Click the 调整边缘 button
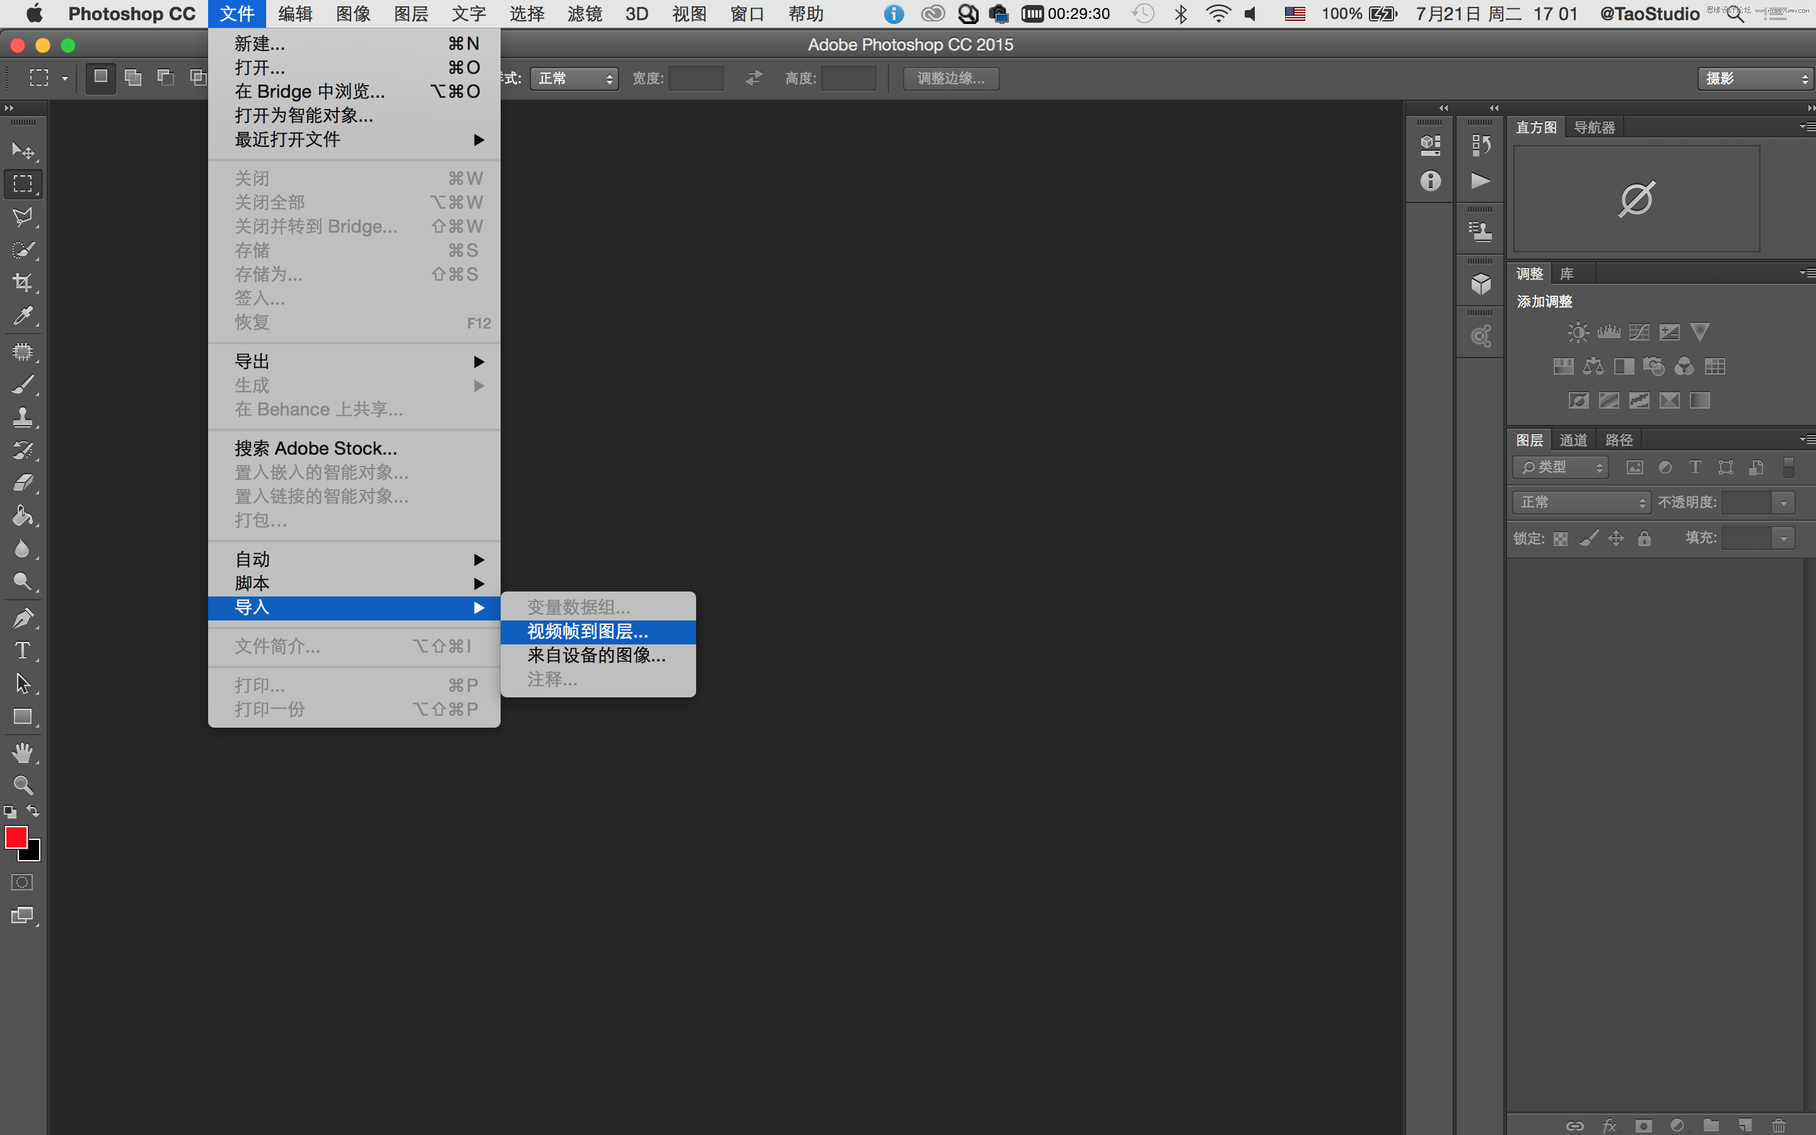 click(x=950, y=78)
